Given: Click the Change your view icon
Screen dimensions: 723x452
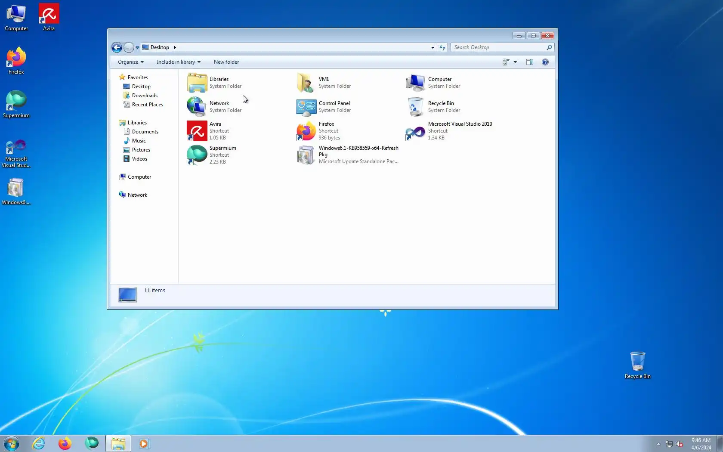Looking at the screenshot, I should (506, 62).
